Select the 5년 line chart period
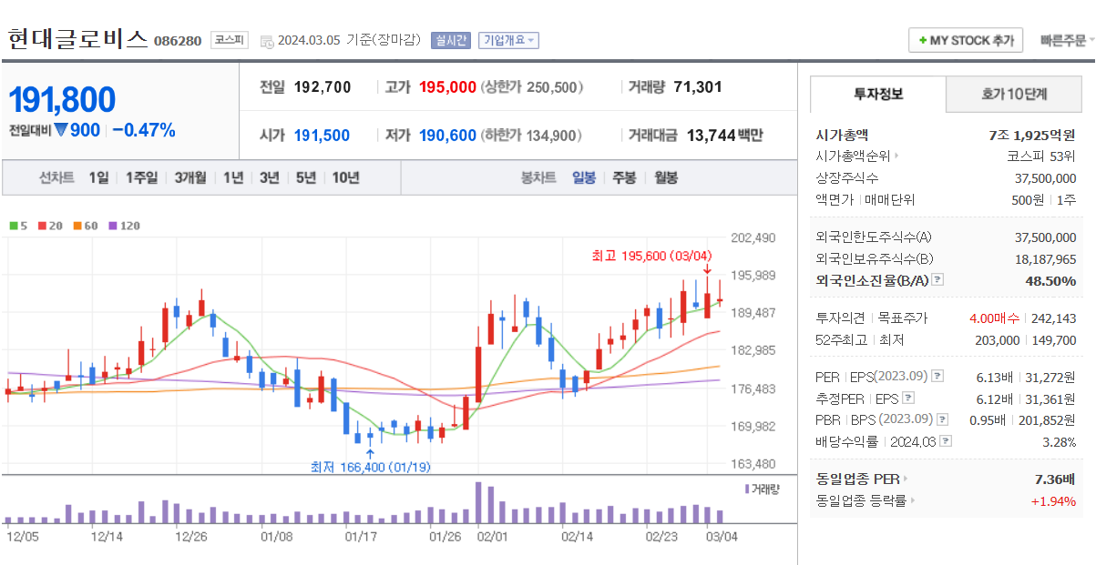Viewport: 1096px width, 565px height. [305, 177]
